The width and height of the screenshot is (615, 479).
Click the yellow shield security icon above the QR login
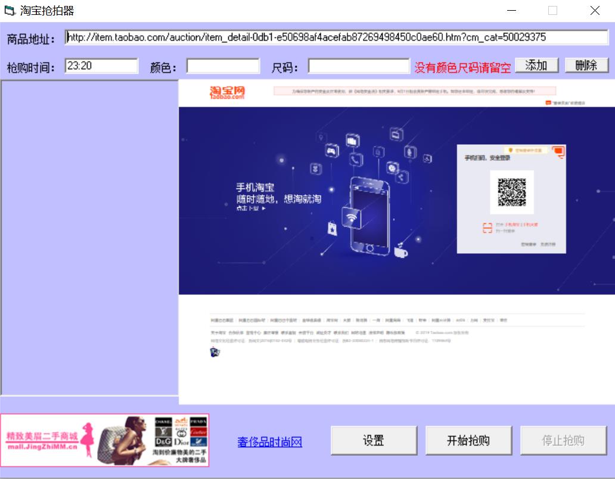point(511,150)
